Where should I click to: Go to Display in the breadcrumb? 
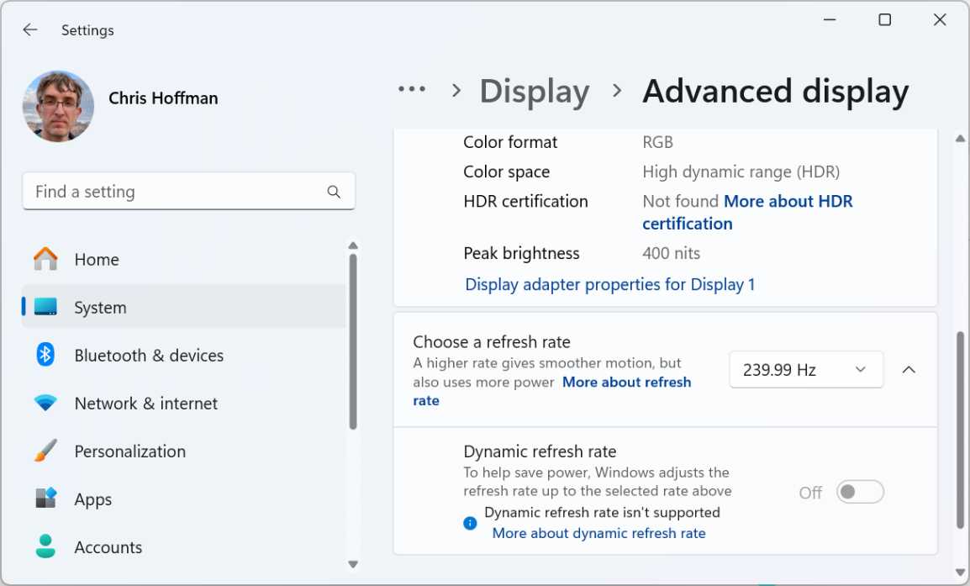(x=534, y=91)
